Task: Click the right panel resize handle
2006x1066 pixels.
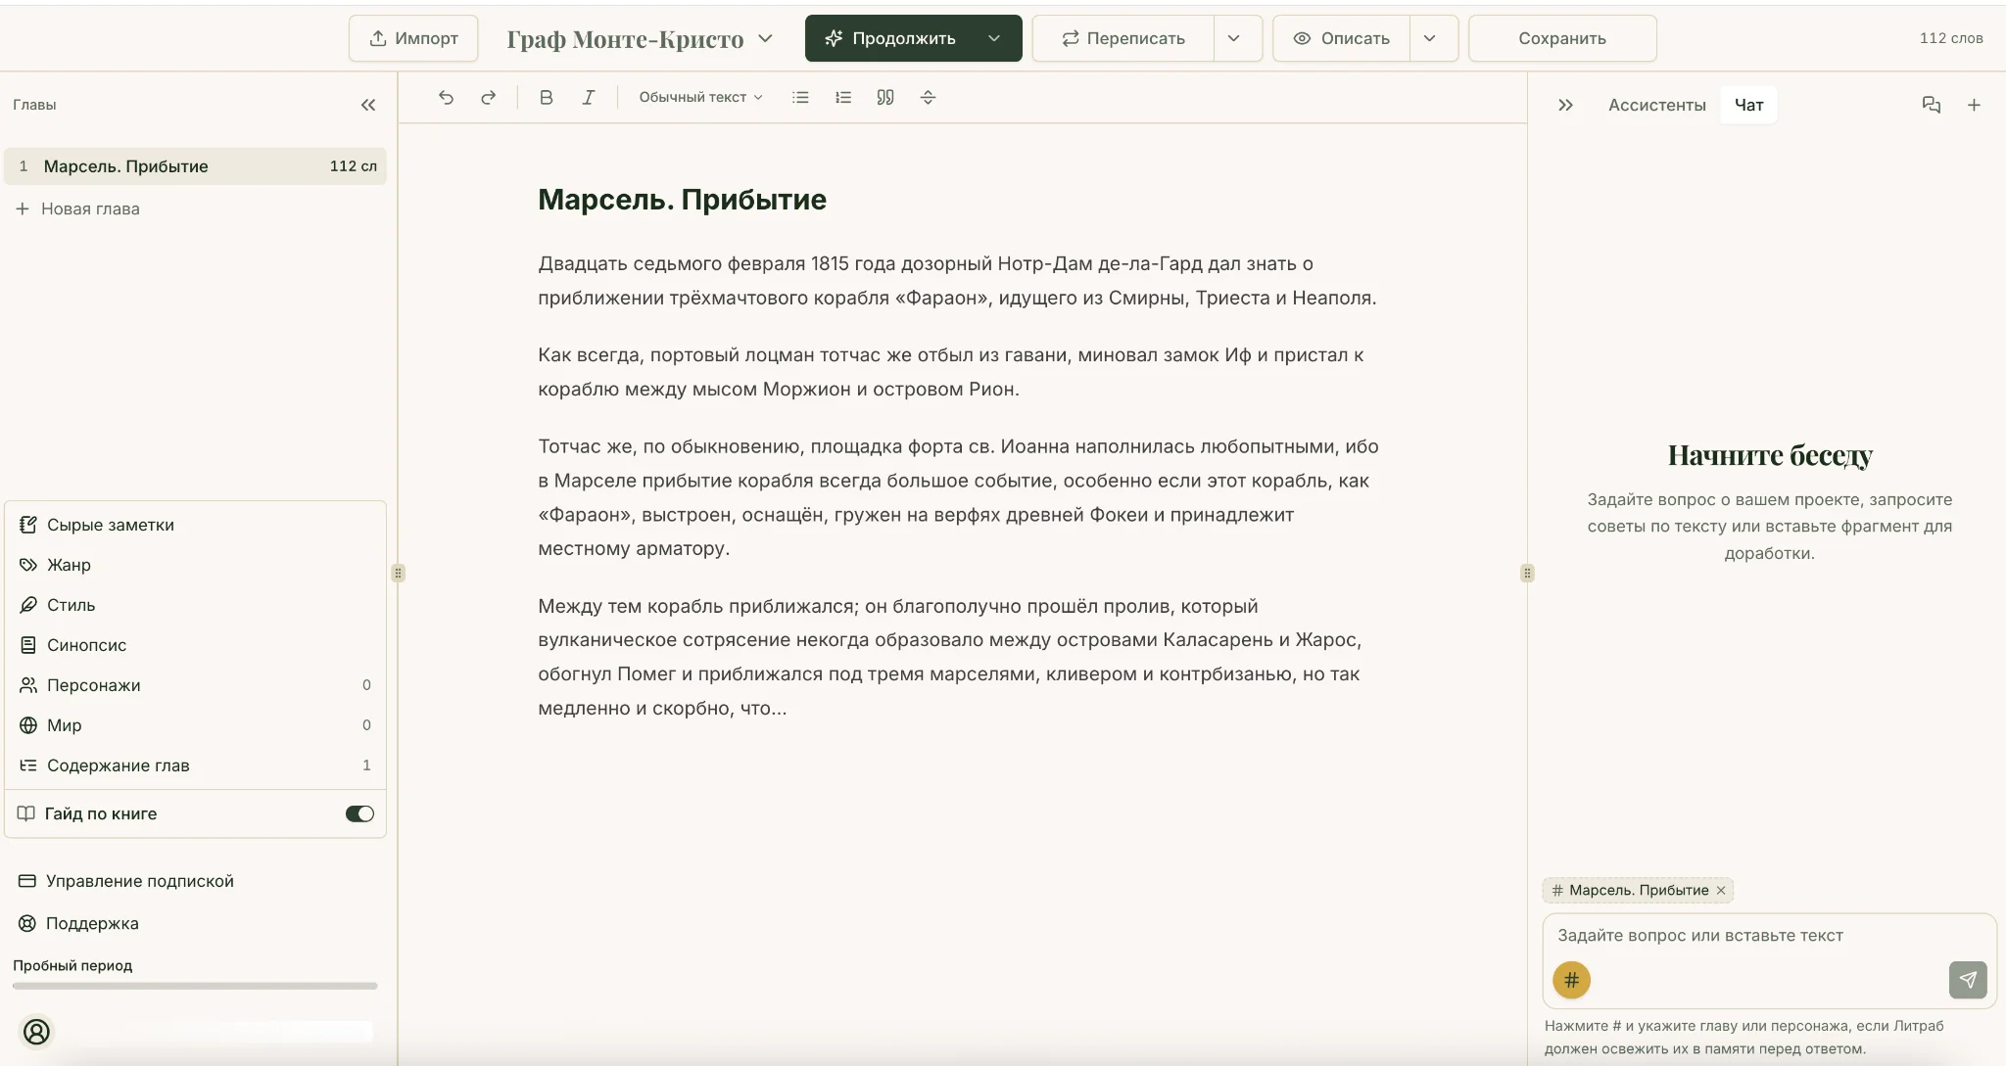Action: (x=1527, y=573)
